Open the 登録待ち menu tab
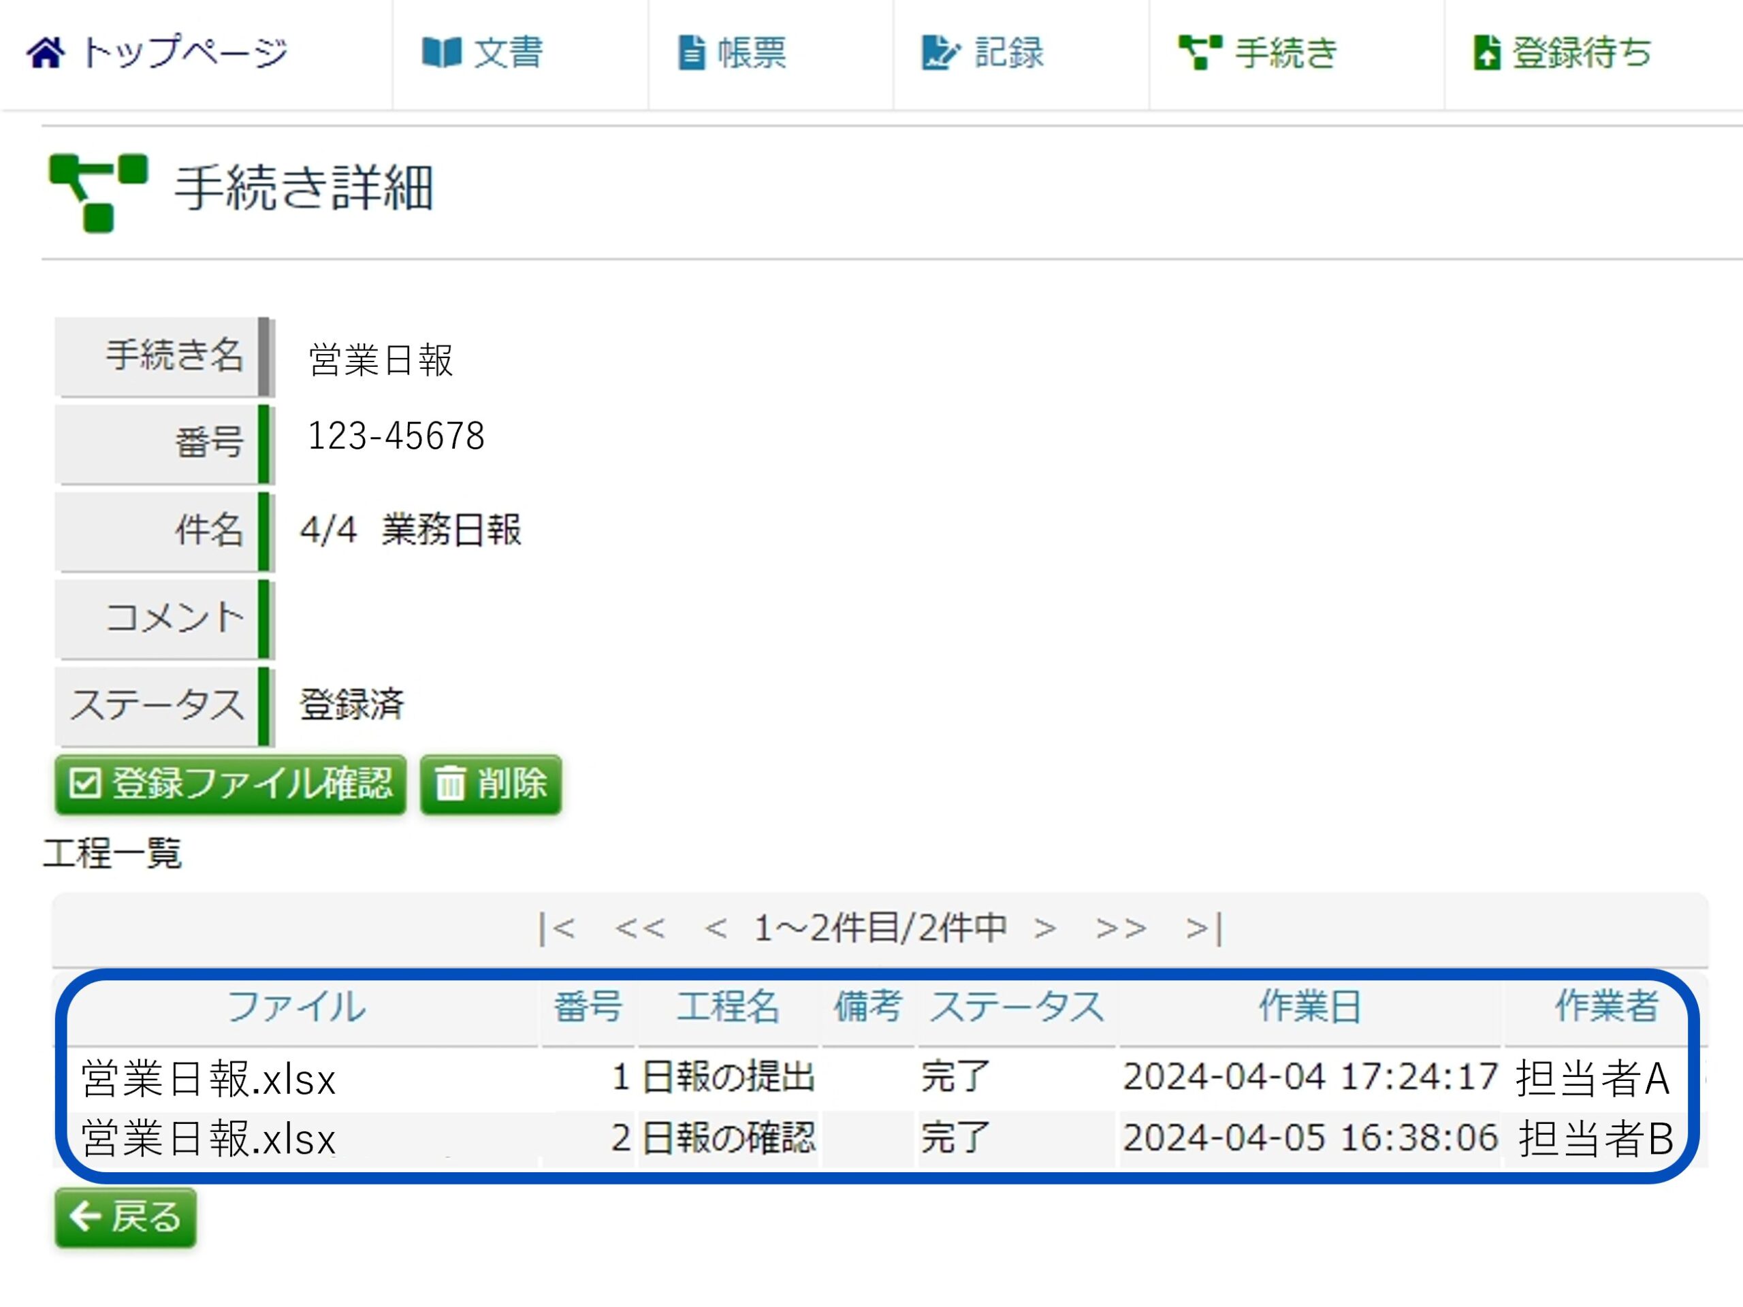 pos(1581,53)
